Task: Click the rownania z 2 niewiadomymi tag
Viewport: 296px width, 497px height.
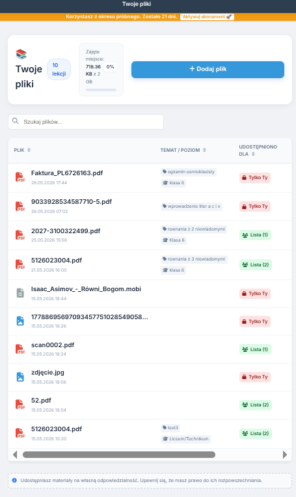Action: click(x=194, y=229)
